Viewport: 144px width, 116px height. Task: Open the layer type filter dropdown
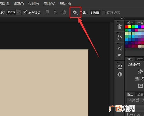[x=135, y=100]
